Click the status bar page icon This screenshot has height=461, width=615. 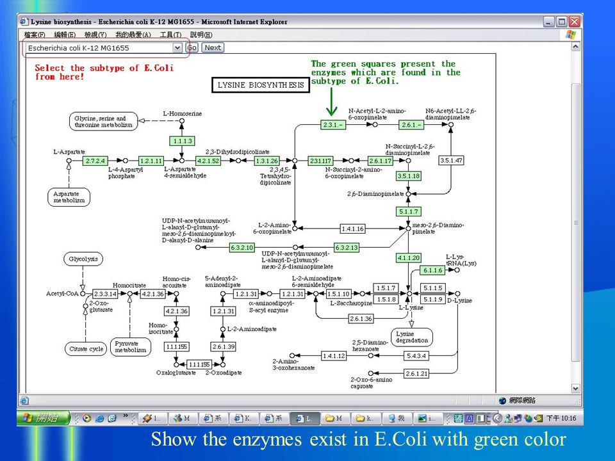24,401
